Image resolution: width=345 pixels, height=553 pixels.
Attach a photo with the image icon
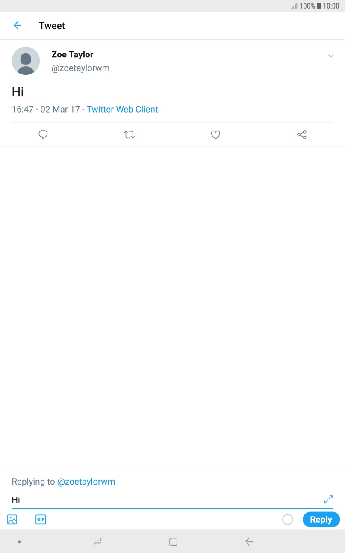tap(12, 519)
